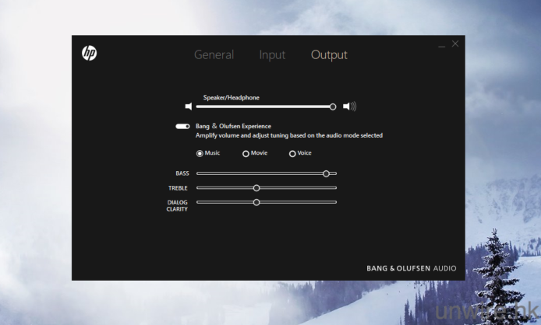Image resolution: width=541 pixels, height=325 pixels.
Task: Close the HP audio control window
Action: coord(455,44)
